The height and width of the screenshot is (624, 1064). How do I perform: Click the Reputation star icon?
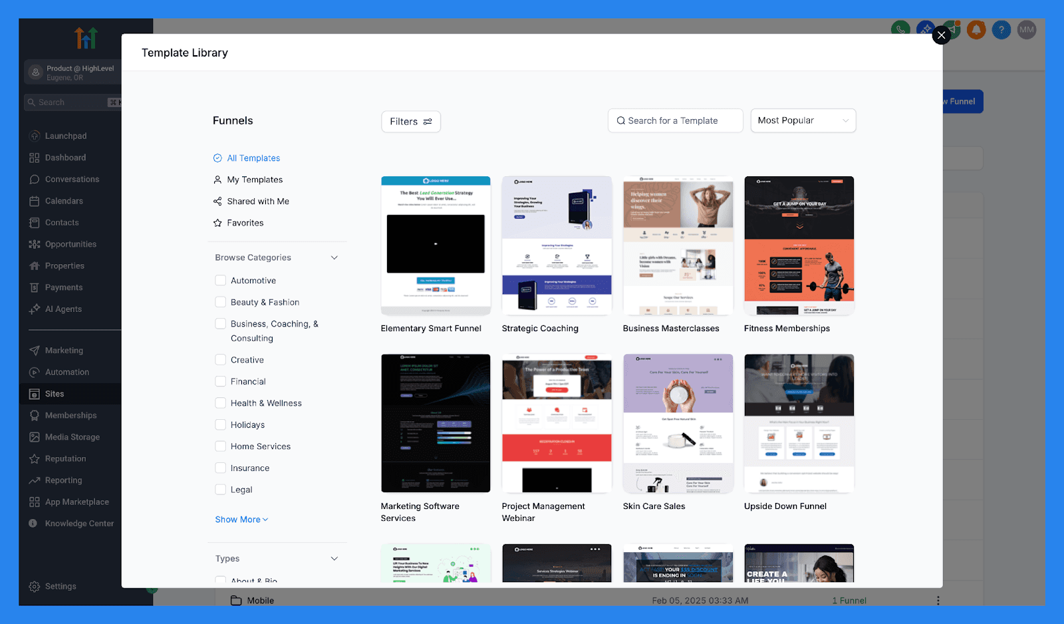coord(35,458)
